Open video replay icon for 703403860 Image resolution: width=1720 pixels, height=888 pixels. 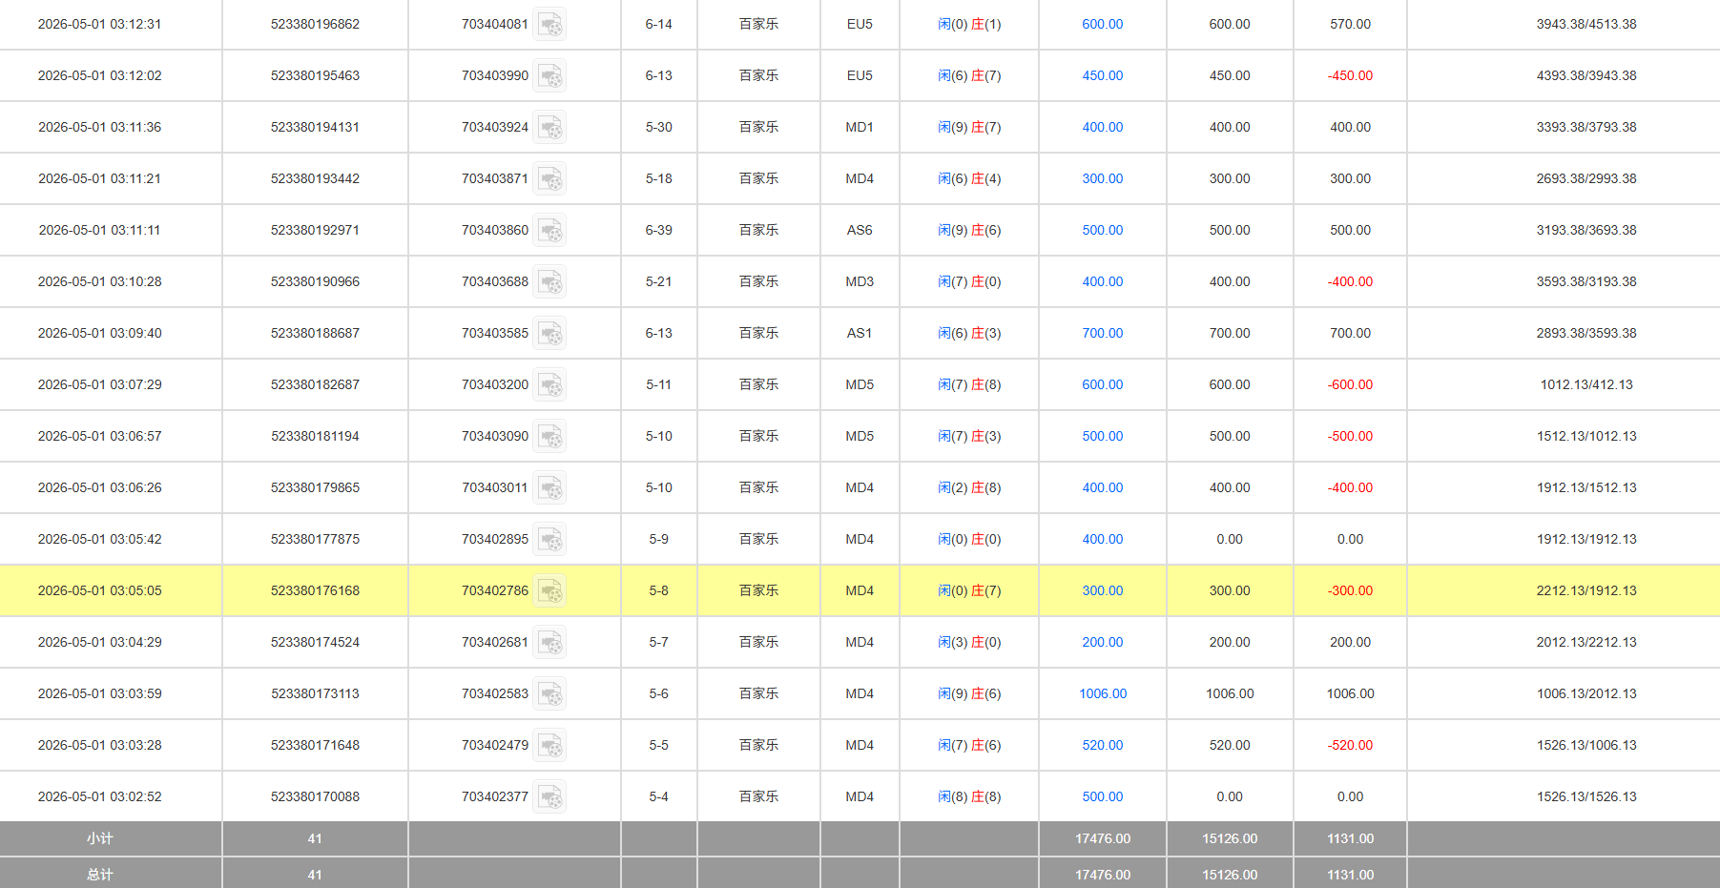(x=549, y=230)
